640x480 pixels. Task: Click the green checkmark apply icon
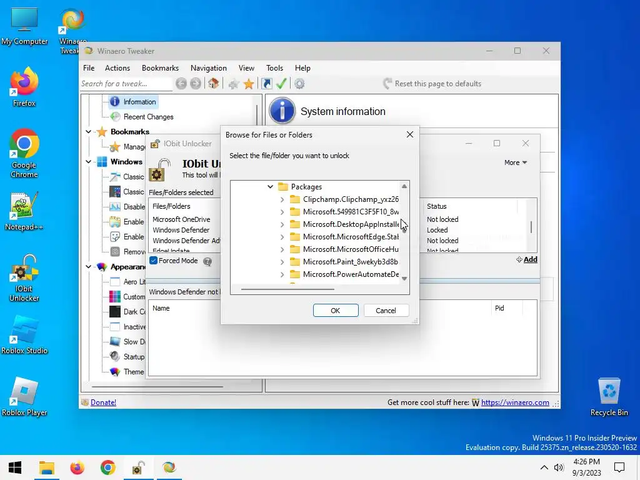281,84
